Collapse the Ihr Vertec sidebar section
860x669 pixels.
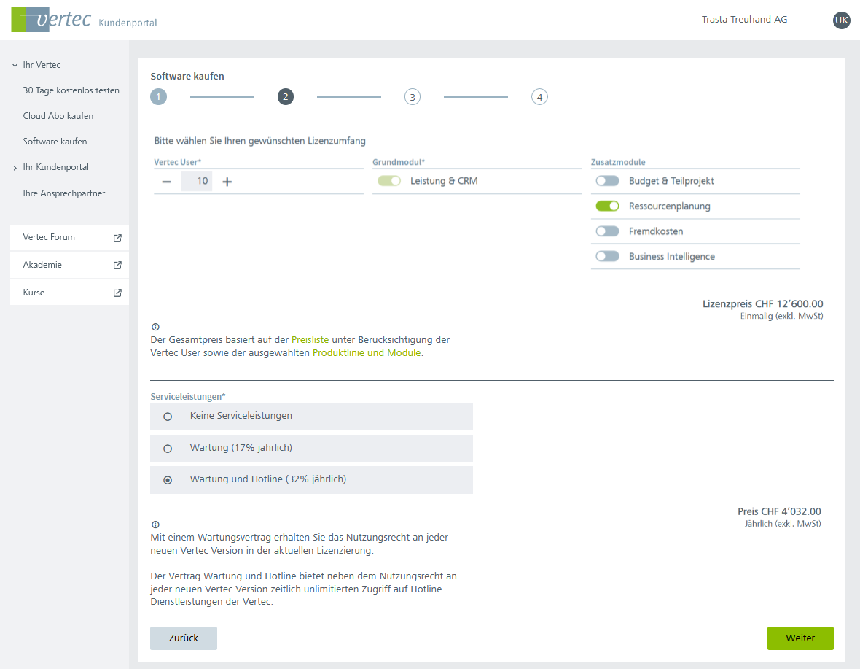pyautogui.click(x=15, y=66)
